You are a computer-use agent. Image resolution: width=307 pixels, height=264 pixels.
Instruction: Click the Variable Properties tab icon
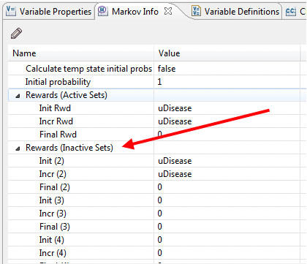[11, 11]
